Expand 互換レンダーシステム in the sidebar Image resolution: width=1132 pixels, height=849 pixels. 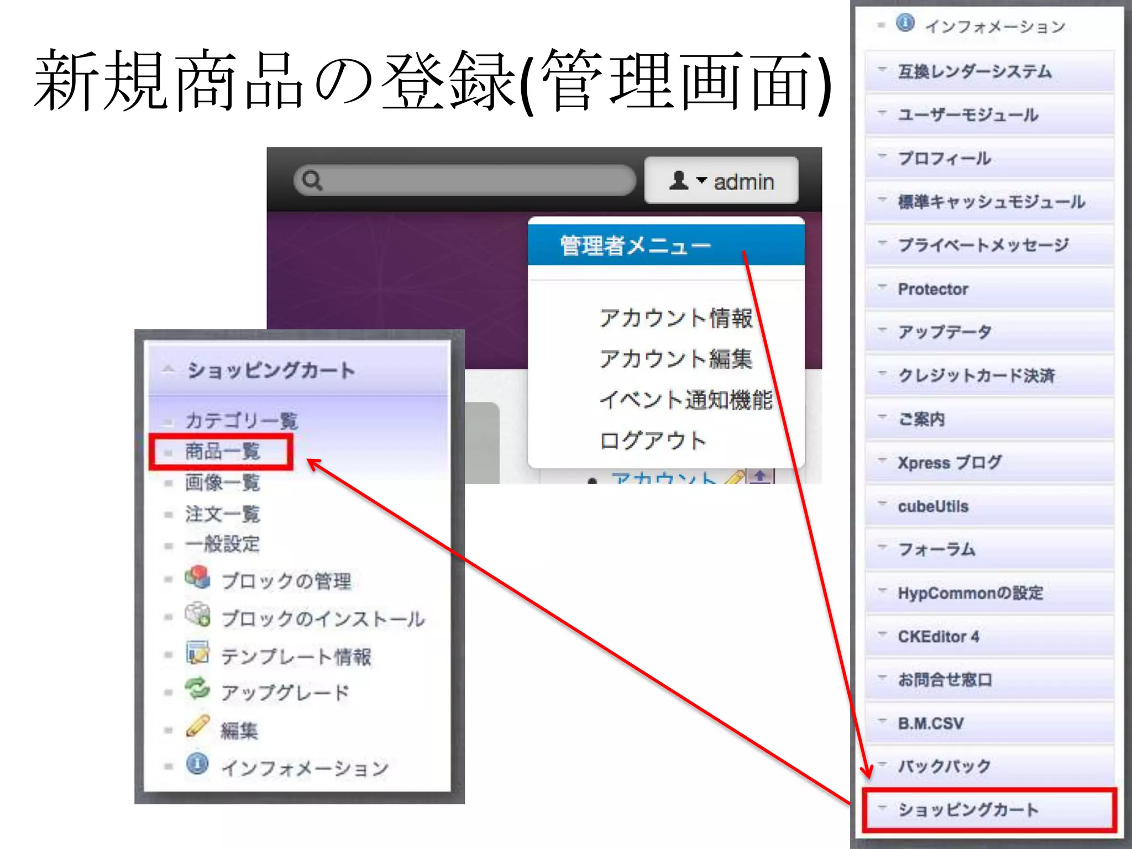[x=989, y=71]
